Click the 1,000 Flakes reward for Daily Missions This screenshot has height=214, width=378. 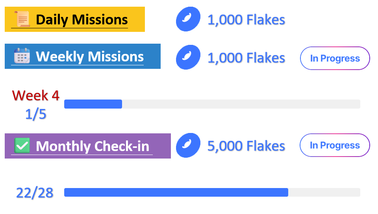246,20
